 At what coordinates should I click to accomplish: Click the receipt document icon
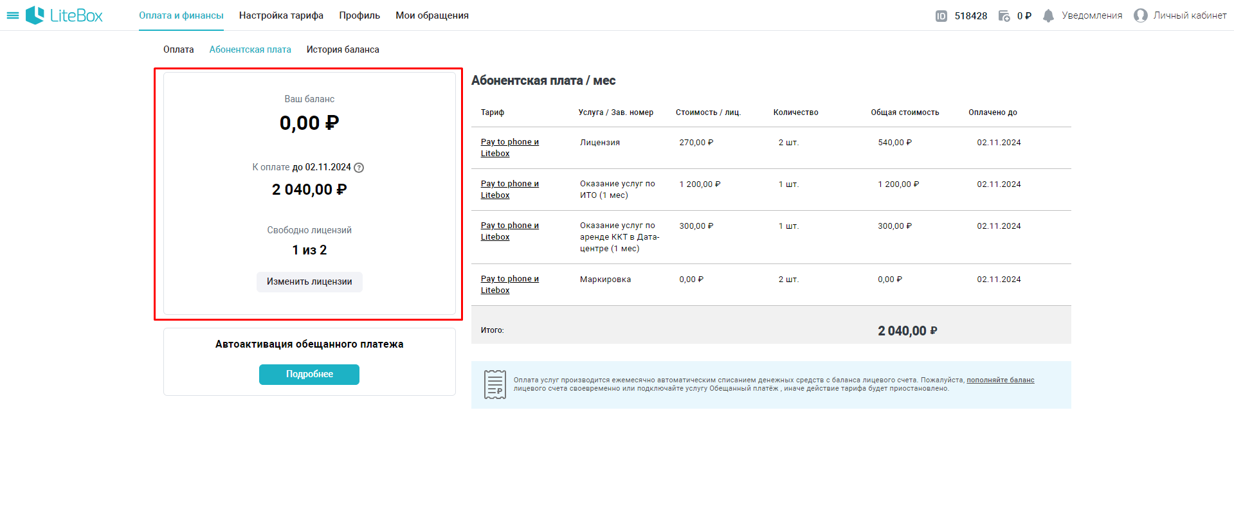point(495,384)
